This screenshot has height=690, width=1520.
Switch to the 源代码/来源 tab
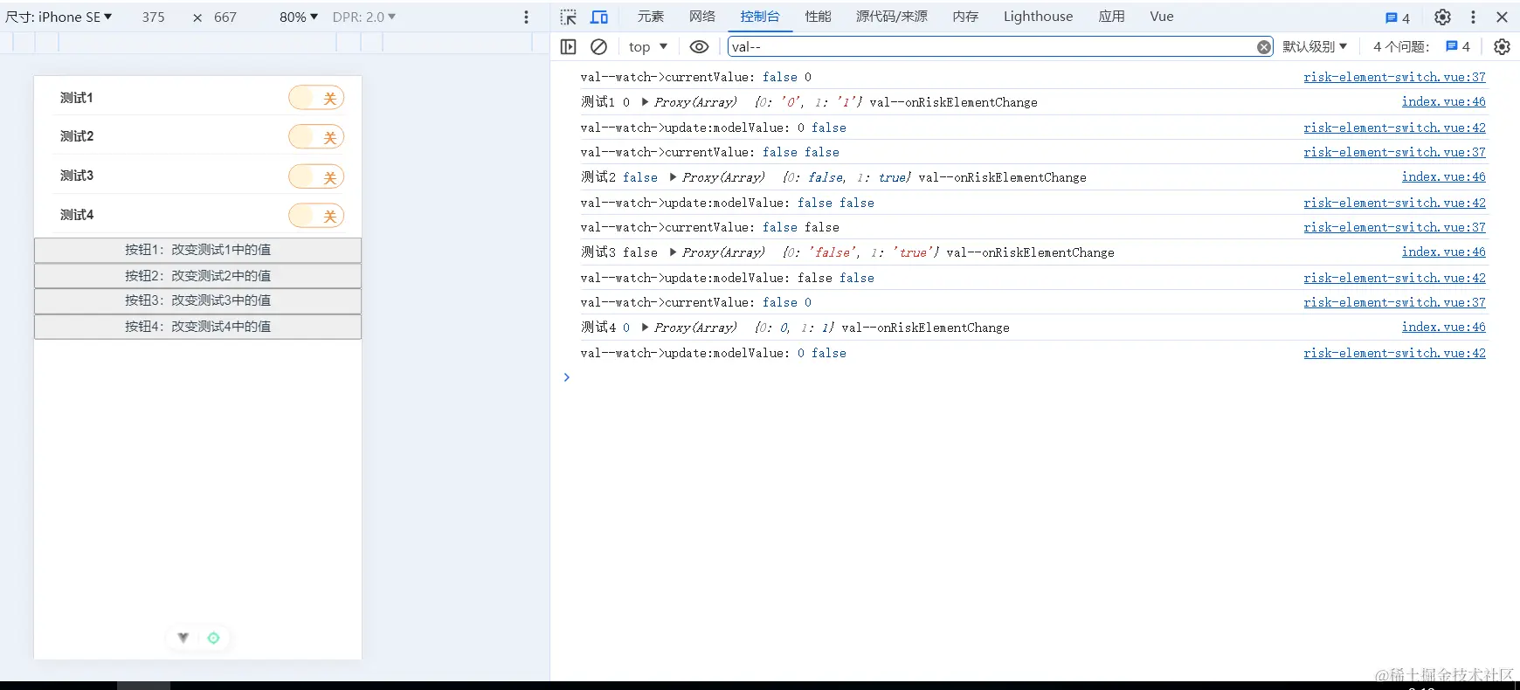click(892, 17)
